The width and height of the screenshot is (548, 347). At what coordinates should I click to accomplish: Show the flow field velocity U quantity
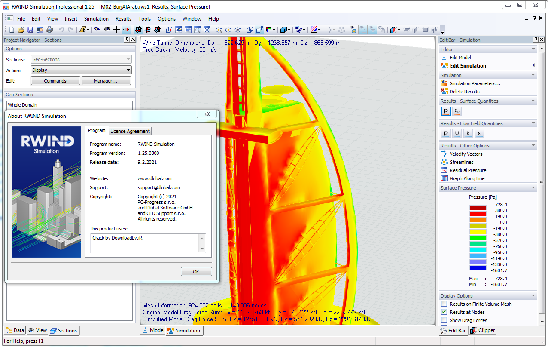click(457, 134)
